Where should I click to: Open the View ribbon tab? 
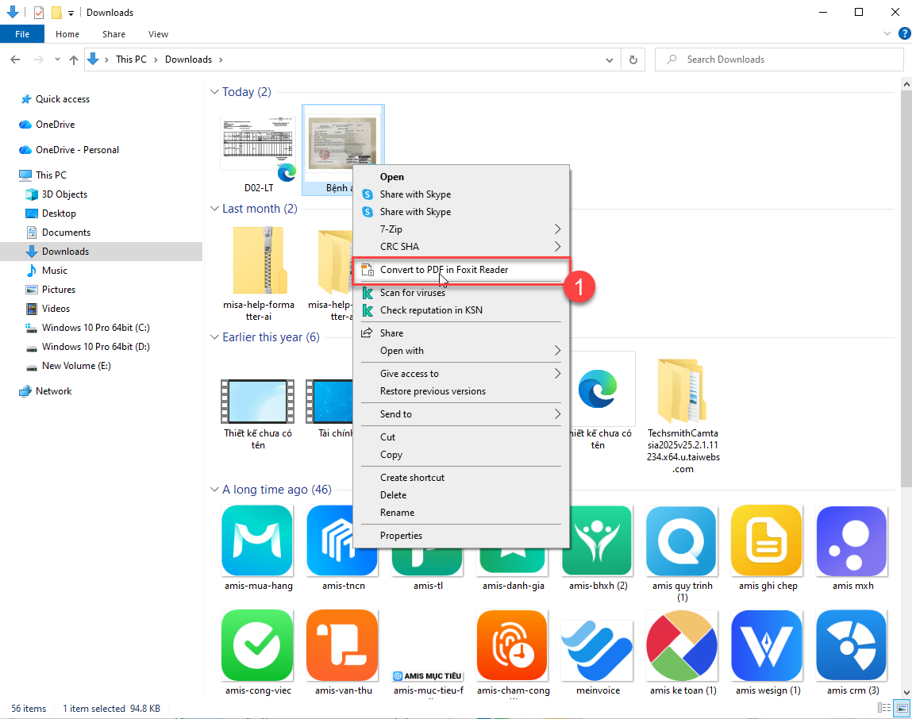tap(158, 34)
